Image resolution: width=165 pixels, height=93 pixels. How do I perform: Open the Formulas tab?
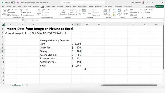36,6
